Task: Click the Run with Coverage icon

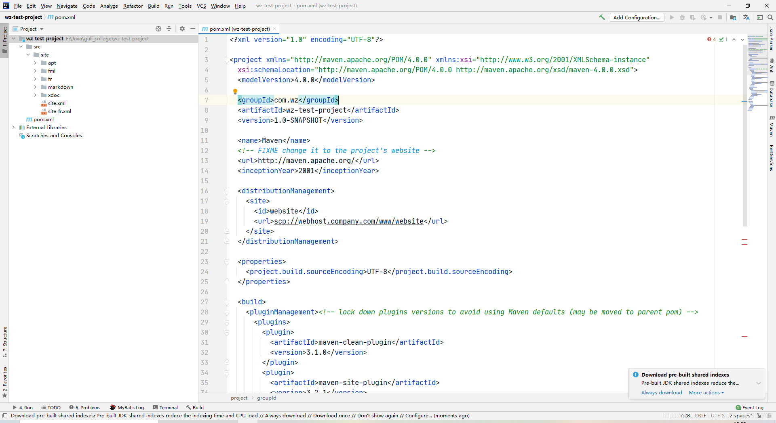Action: 693,17
